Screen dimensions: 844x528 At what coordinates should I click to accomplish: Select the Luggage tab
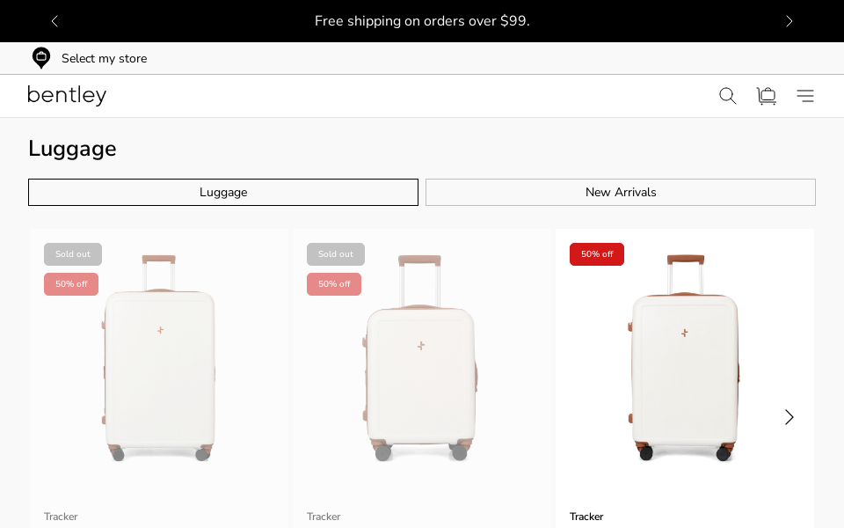[223, 193]
